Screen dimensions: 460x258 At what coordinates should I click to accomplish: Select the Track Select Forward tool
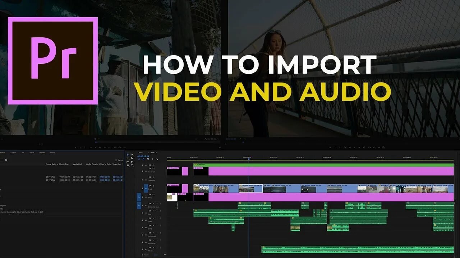(132, 154)
